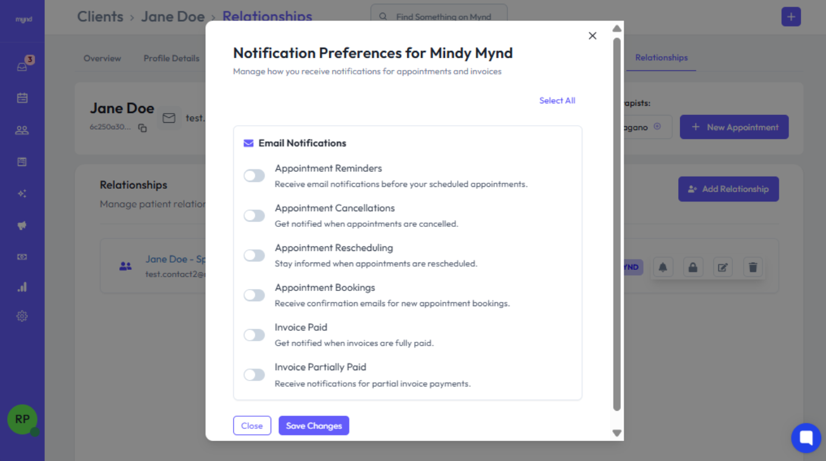Close the notification preferences dialog with X
This screenshot has width=826, height=461.
pyautogui.click(x=592, y=36)
